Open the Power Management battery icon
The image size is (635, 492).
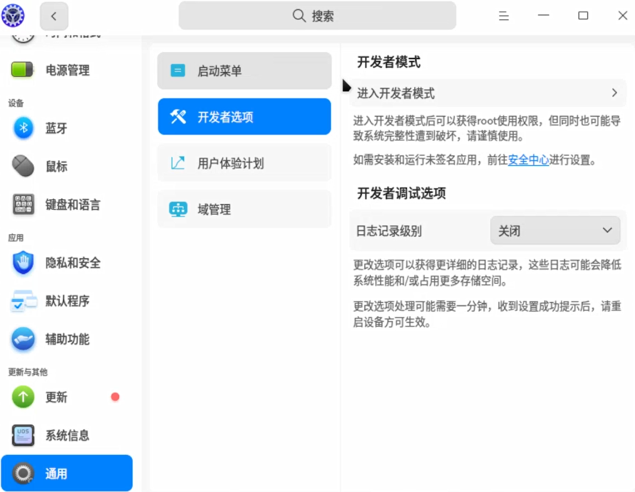(22, 70)
